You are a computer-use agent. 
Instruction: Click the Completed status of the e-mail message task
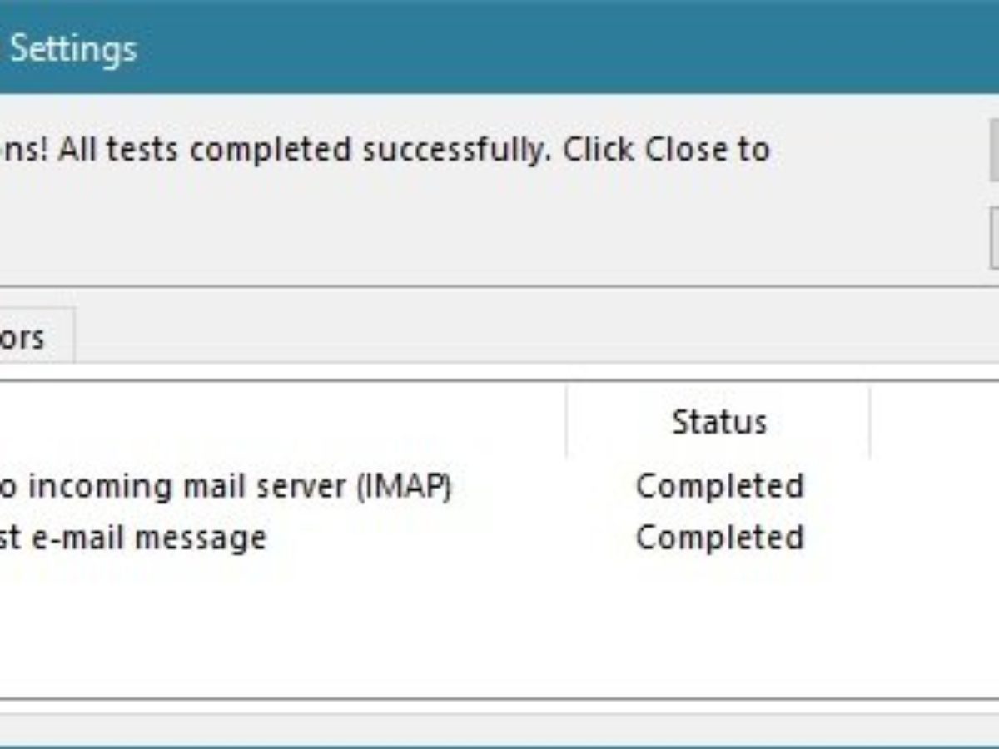click(719, 538)
